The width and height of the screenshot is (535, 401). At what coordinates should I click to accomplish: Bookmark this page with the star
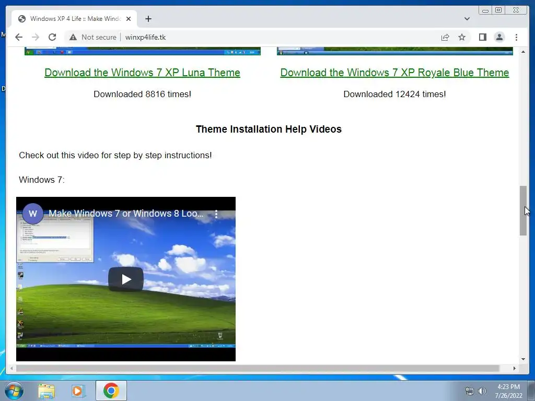pos(462,37)
